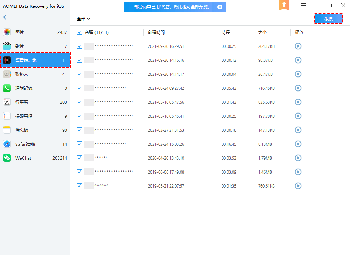
Task: Select the Voice Memos waveform icon
Action: 7,60
